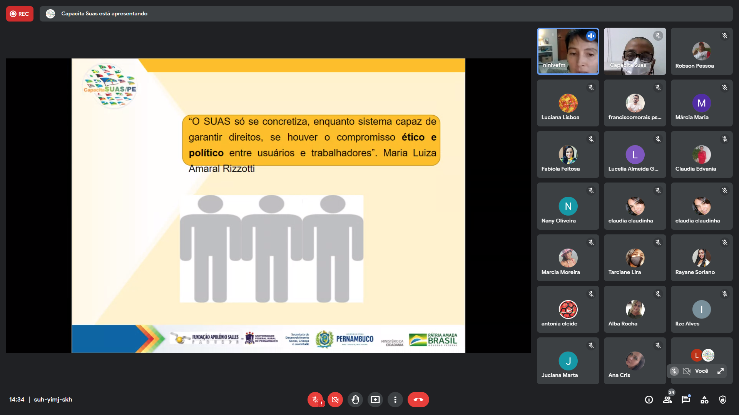Open meeting details info icon

tap(649, 400)
